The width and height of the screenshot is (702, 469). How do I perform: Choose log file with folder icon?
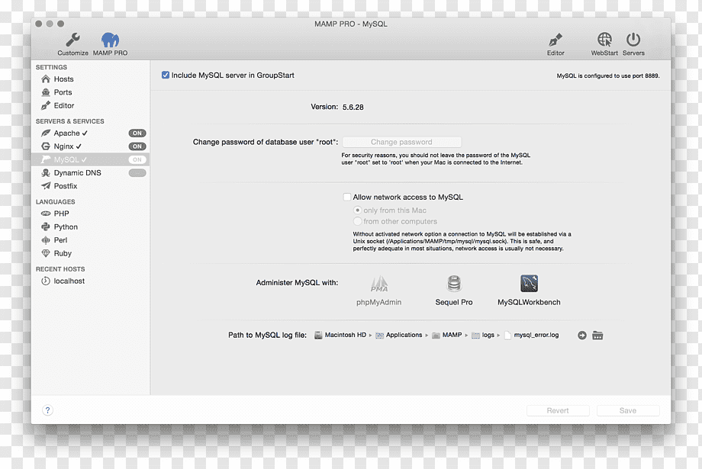click(x=597, y=336)
